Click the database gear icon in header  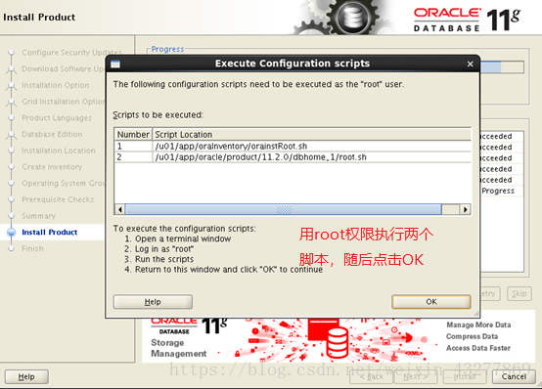[353, 17]
